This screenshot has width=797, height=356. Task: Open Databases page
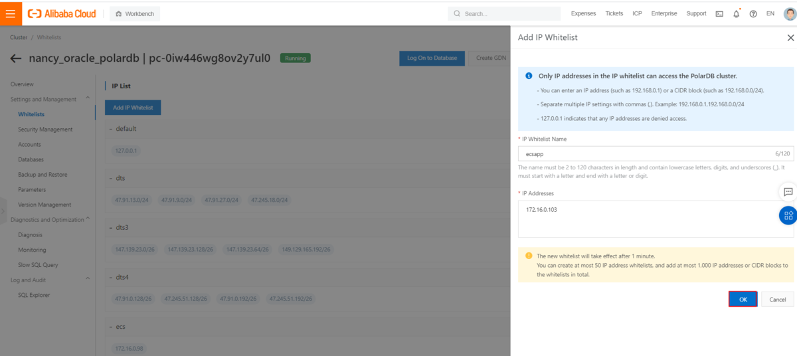point(31,159)
